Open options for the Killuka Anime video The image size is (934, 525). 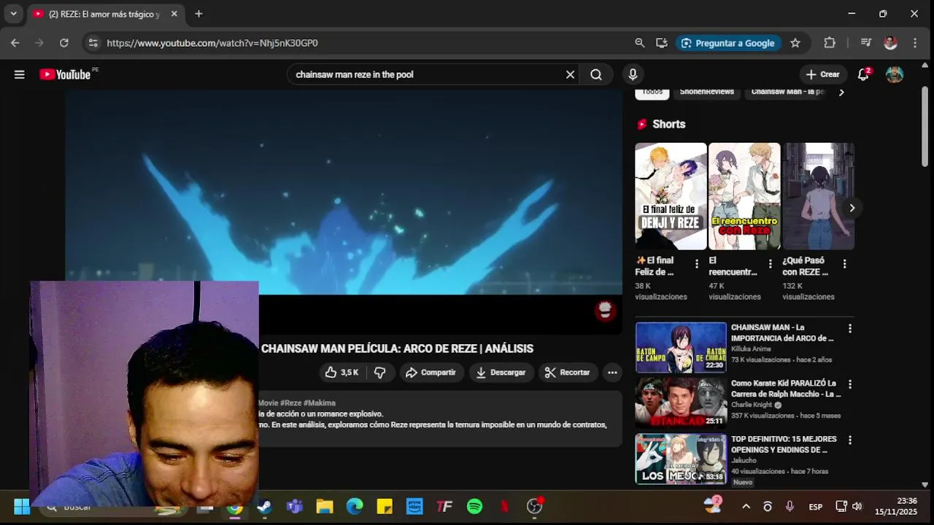pos(849,329)
